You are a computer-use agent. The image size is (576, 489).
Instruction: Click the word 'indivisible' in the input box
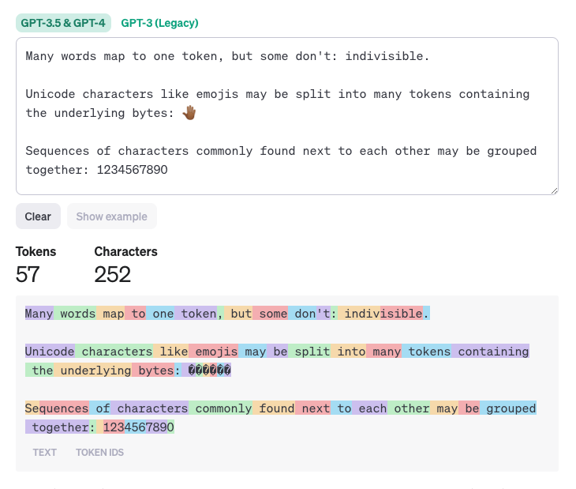[384, 56]
